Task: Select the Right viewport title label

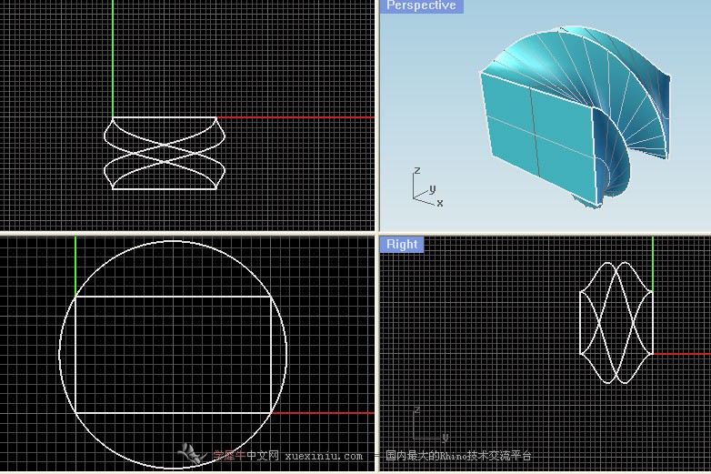Action: [x=402, y=245]
